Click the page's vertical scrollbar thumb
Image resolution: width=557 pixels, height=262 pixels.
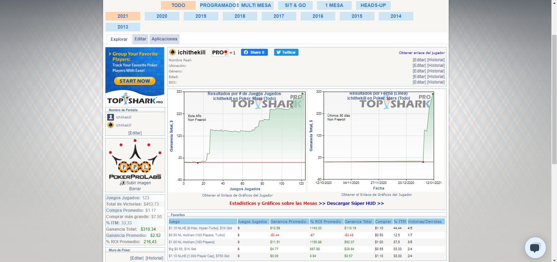[x=554, y=99]
